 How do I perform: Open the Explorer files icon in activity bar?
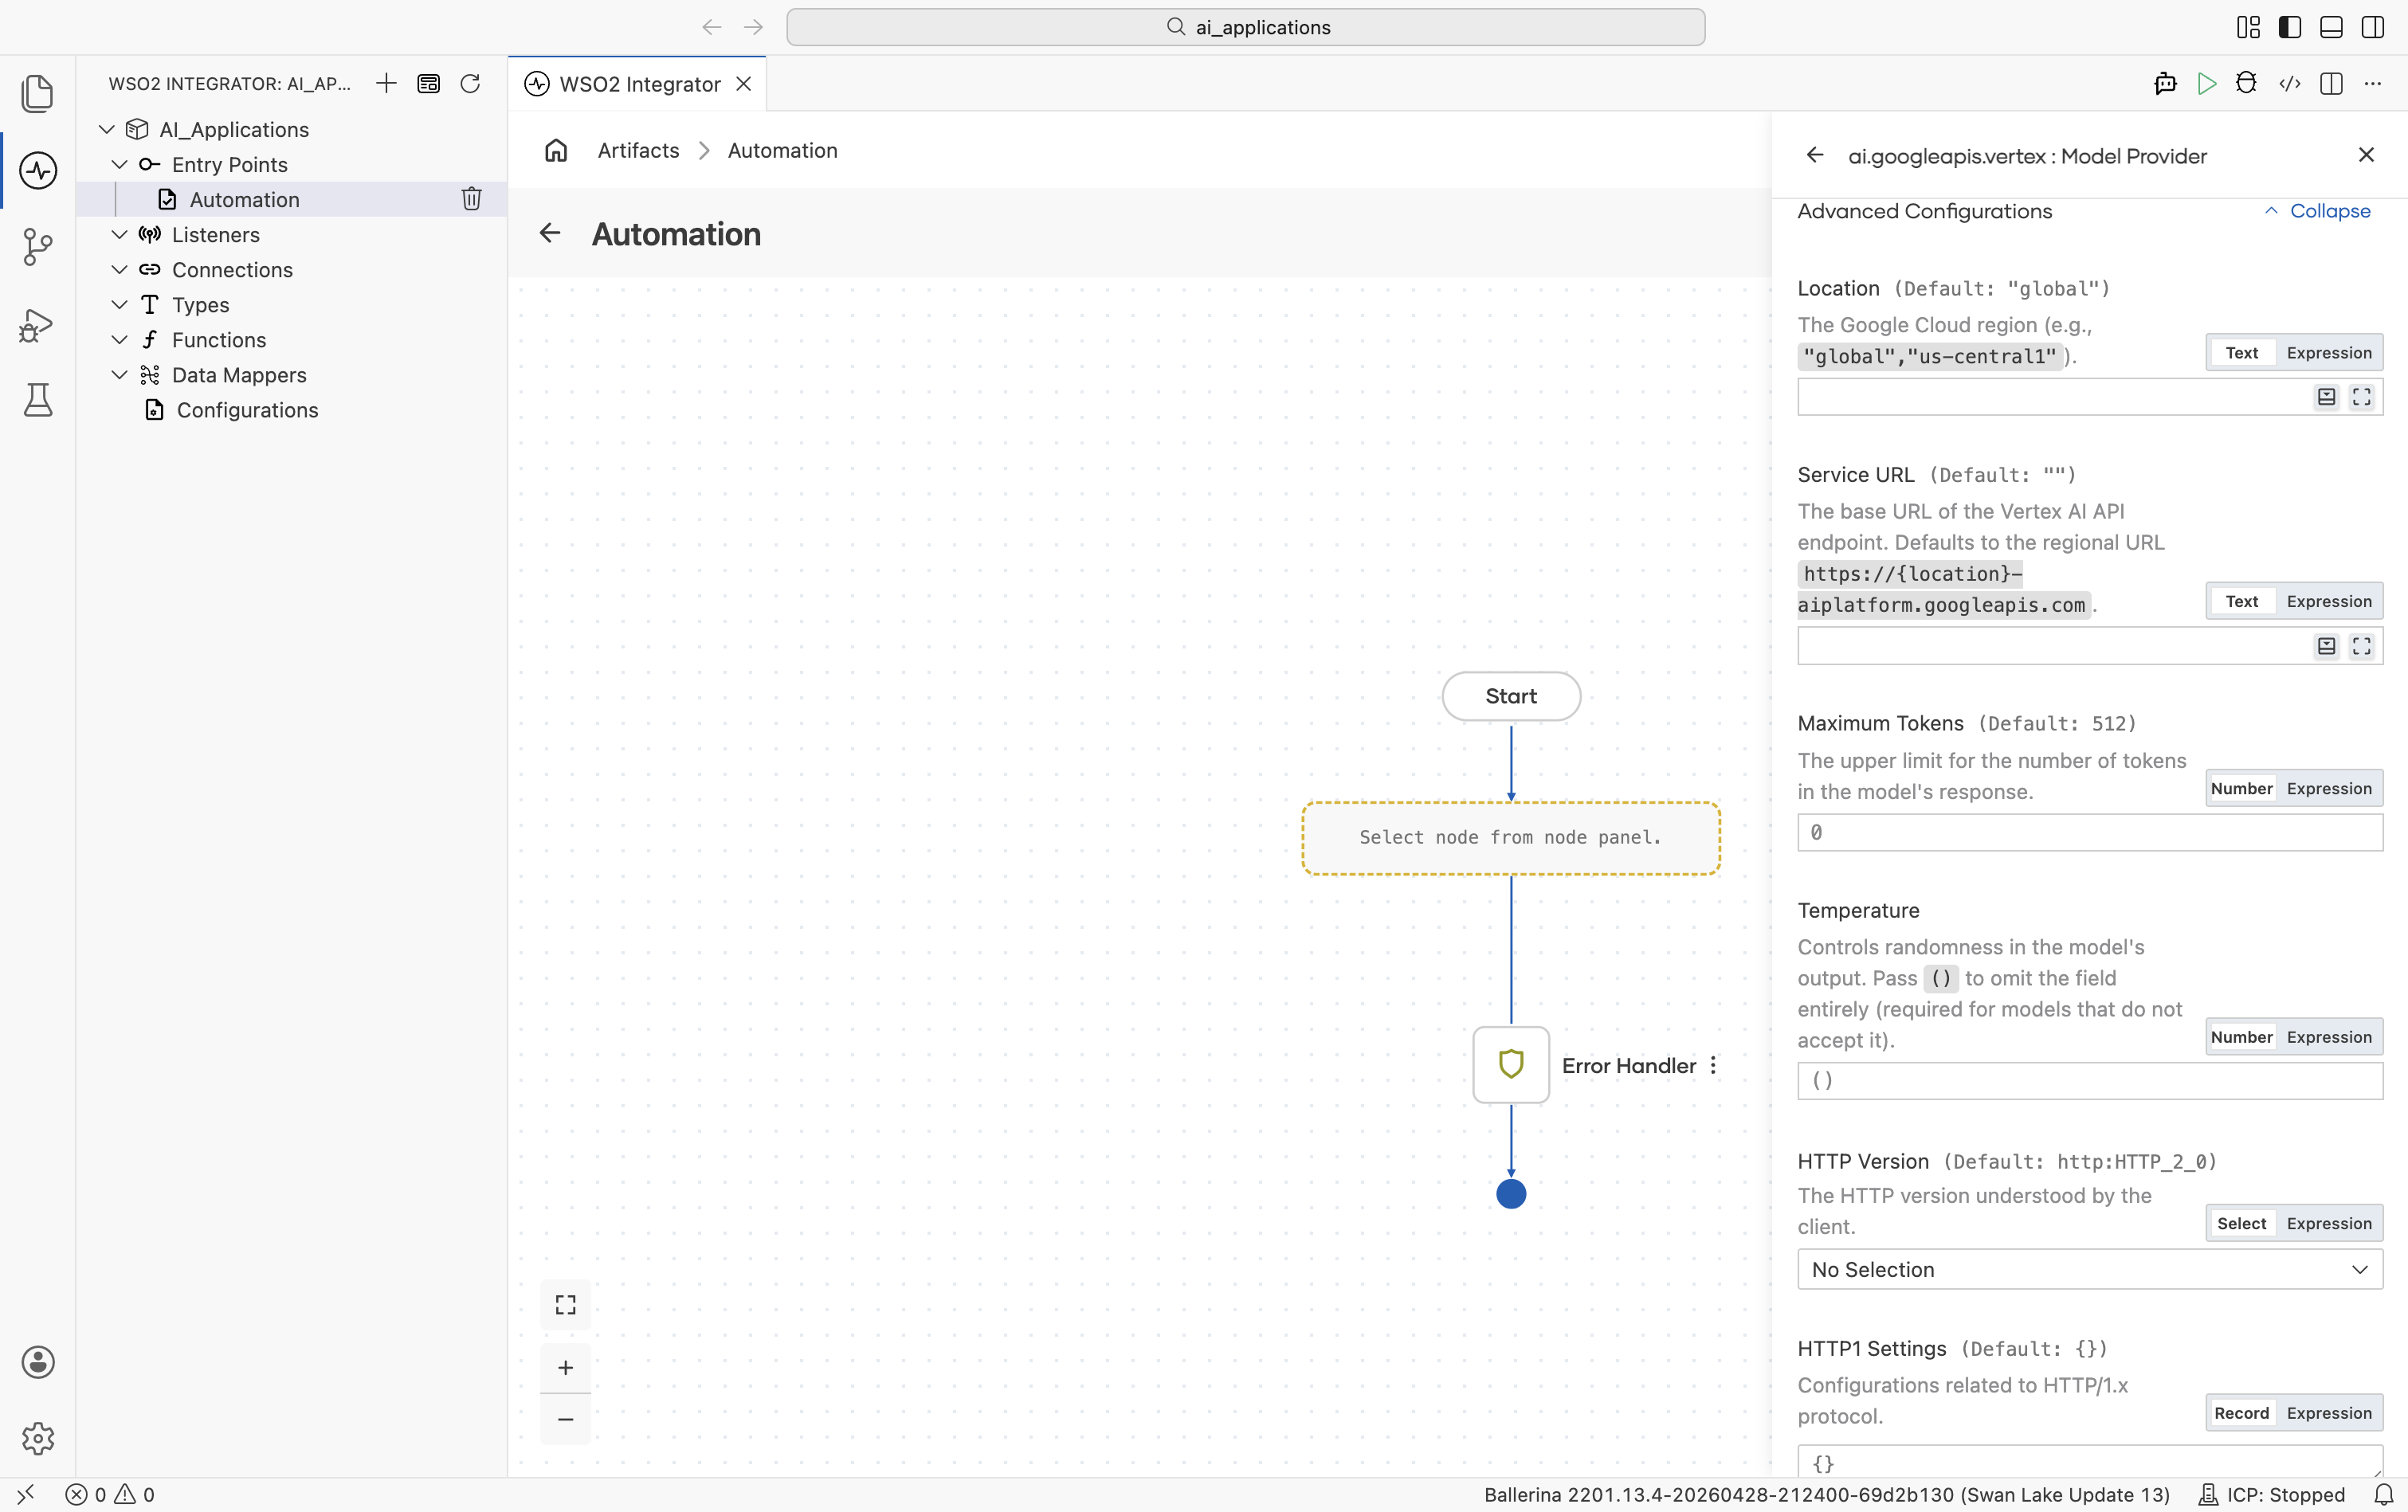coord(38,93)
